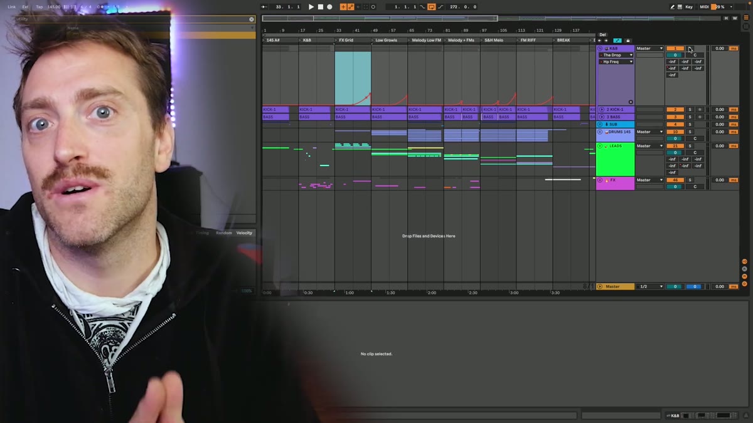Select the FX Grid locator

pos(346,40)
